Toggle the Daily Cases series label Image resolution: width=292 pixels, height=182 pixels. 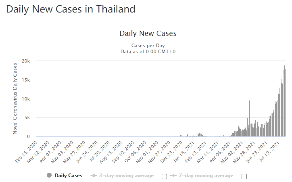tap(68, 176)
